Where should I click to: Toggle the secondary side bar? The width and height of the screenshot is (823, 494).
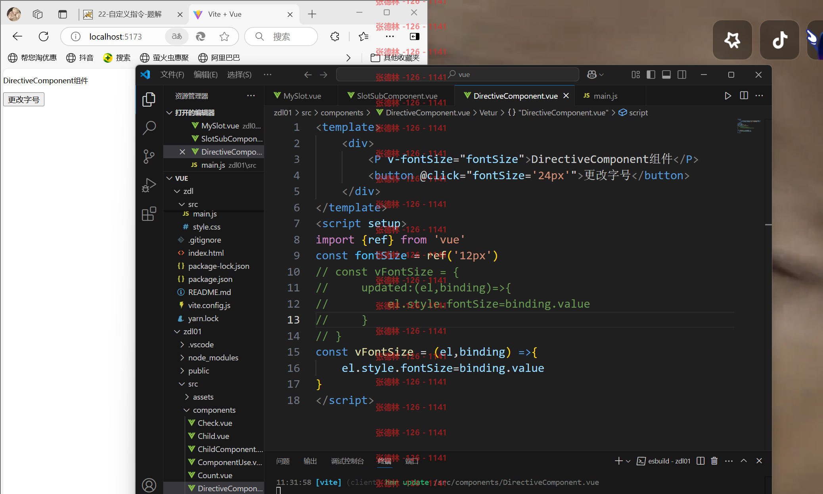(x=682, y=75)
